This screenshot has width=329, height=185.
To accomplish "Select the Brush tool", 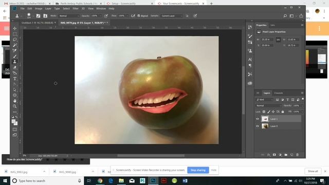I will coord(15,56).
